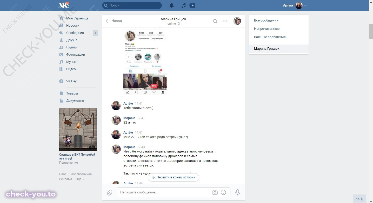Open notifications bell icon
Viewport: 373px width, 203px height.
172,5
